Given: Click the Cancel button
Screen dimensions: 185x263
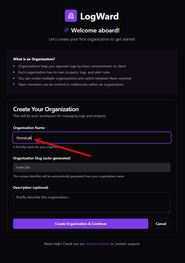Looking at the screenshot, I should (161, 224).
